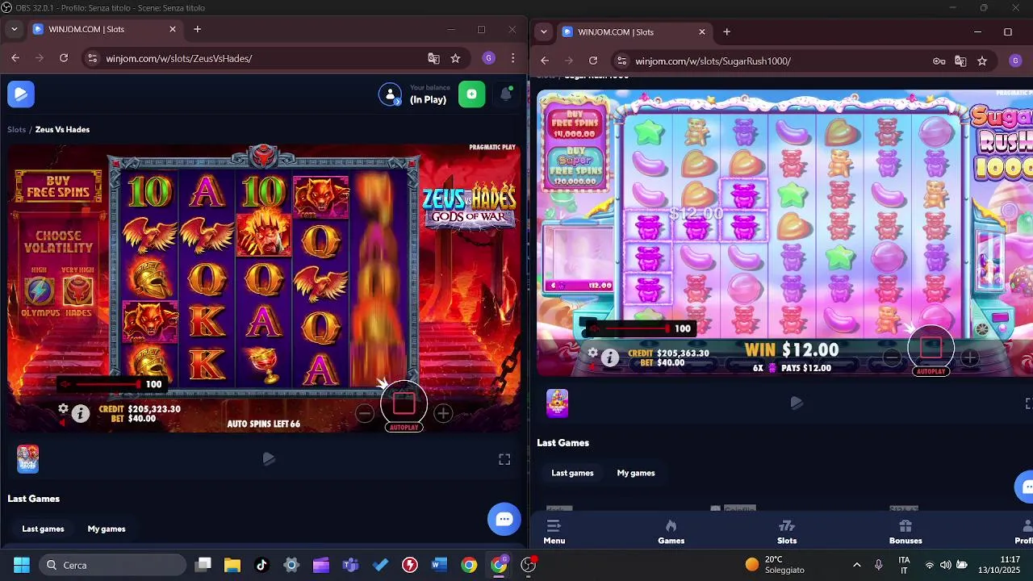Stop autoplay spin in Zeus vs Hades
Screen dimensions: 1033x581
(x=404, y=403)
